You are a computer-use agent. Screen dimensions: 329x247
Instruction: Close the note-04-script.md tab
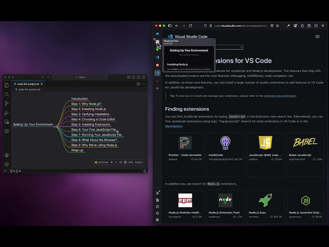click(x=42, y=84)
